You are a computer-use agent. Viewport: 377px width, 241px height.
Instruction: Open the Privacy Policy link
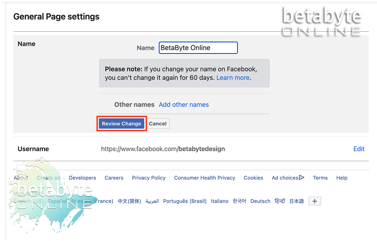pos(148,178)
